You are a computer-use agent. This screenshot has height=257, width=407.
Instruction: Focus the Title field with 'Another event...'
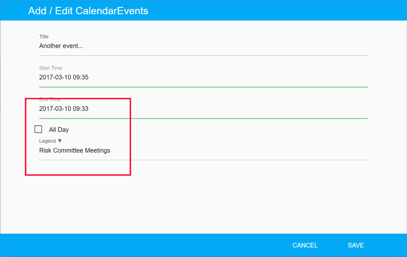61,46
